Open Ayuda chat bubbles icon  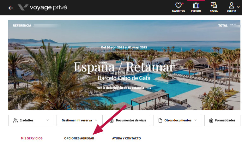[x=214, y=5]
